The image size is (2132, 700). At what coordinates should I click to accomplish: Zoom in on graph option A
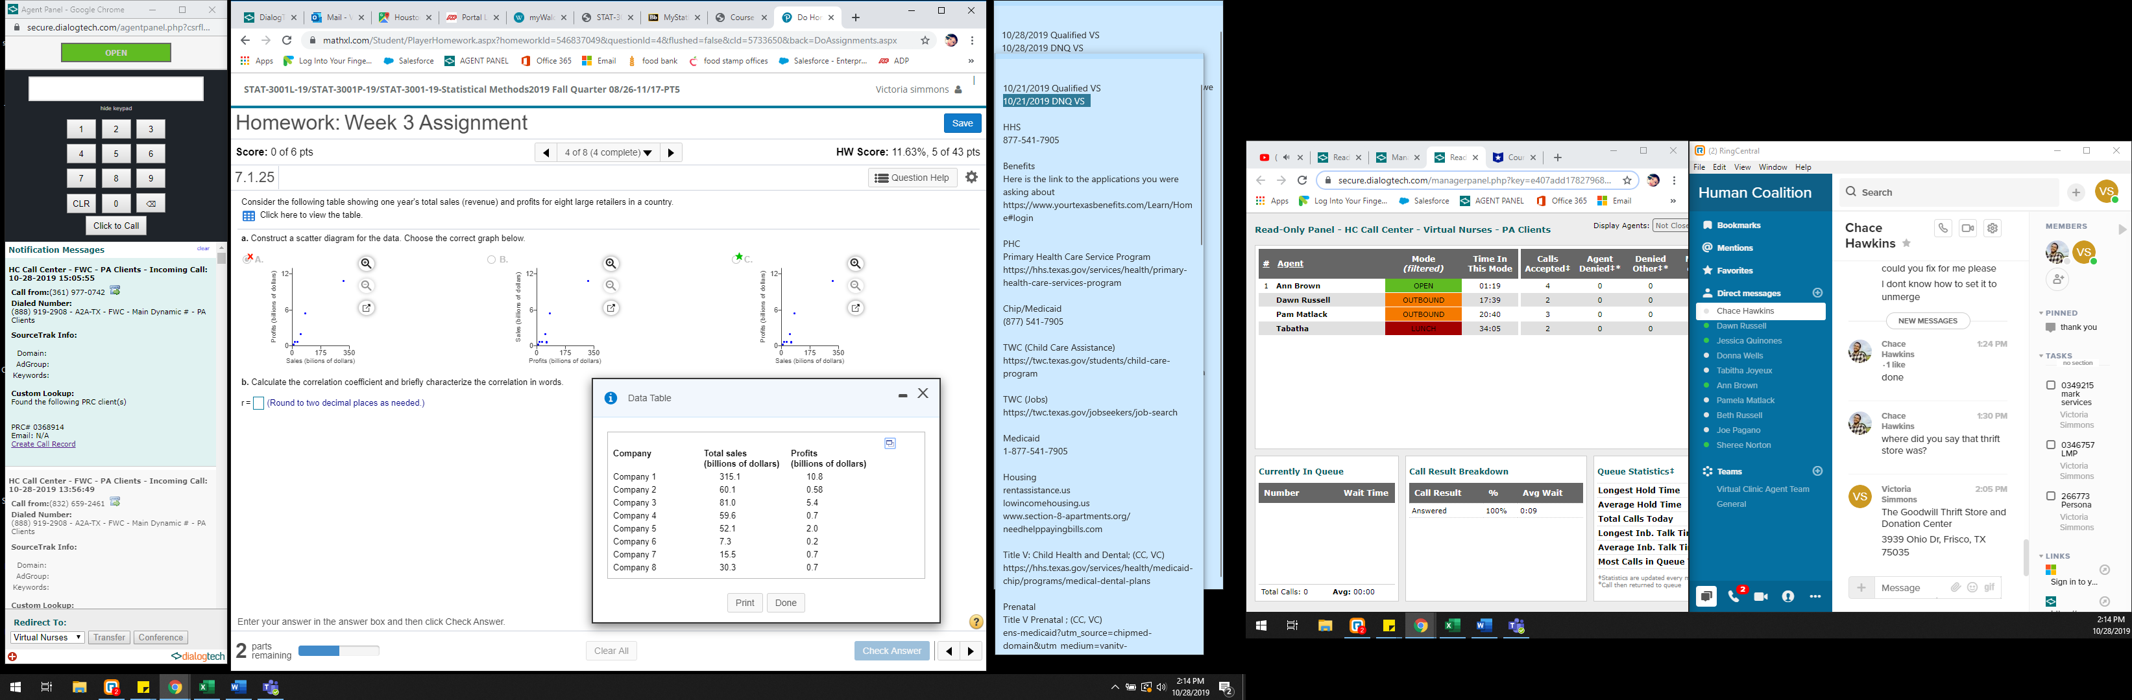pyautogui.click(x=367, y=264)
